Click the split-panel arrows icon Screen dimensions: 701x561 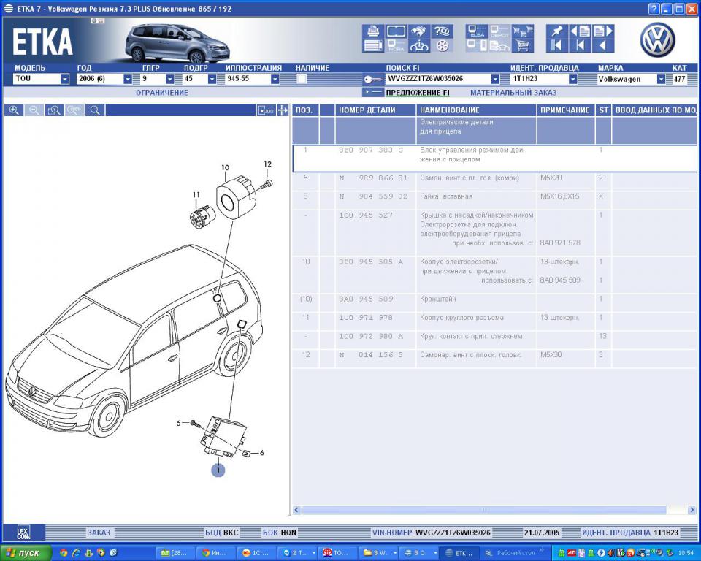[x=283, y=110]
